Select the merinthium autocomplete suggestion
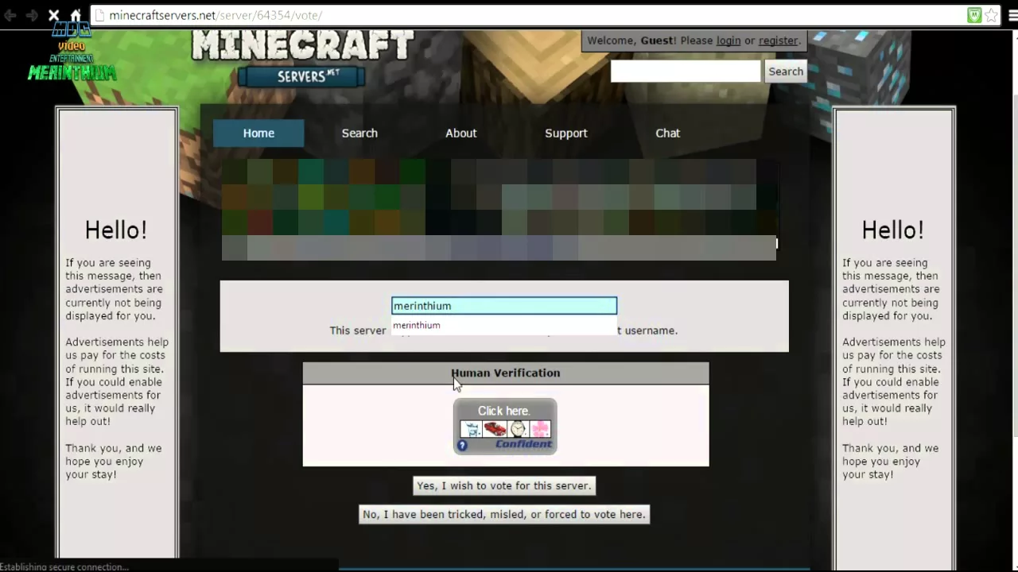The height and width of the screenshot is (572, 1018). 504,325
